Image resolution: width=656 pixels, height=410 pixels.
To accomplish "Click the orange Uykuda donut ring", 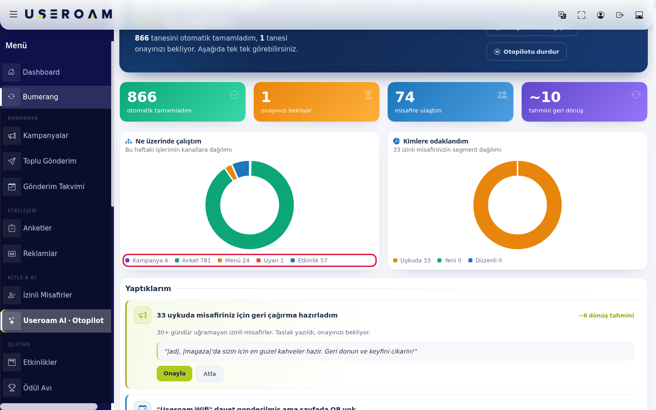I will (x=518, y=242).
